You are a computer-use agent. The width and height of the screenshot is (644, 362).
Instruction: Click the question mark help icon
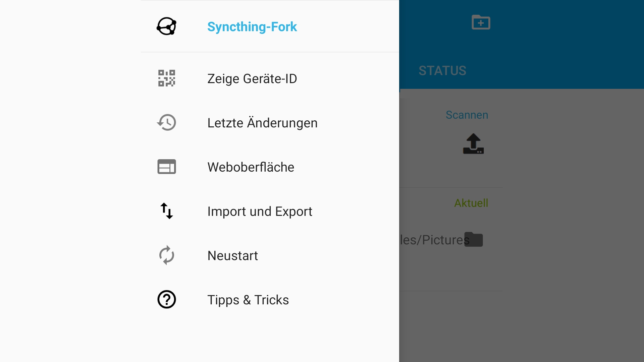pos(166,299)
